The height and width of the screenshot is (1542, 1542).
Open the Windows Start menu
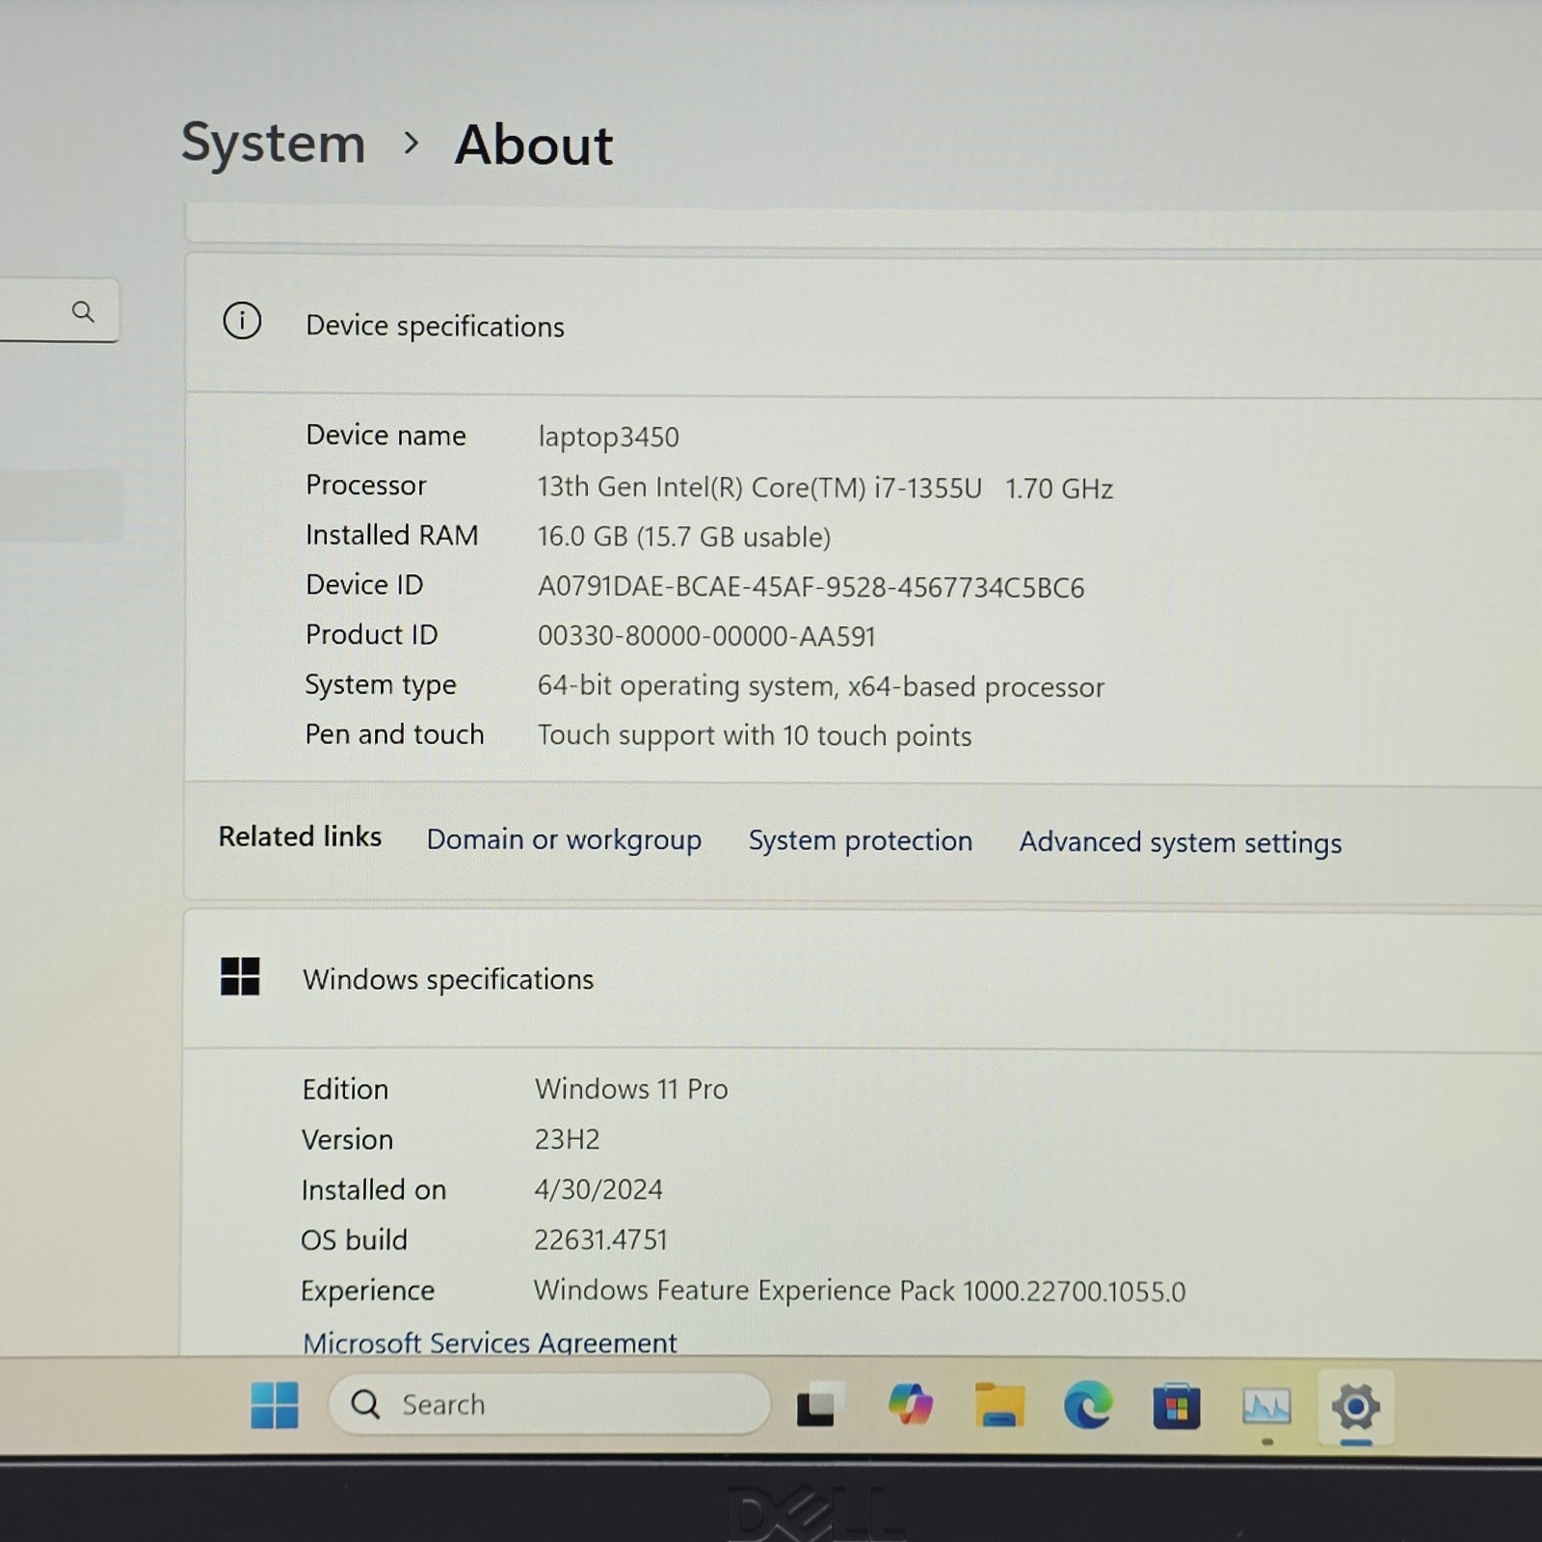tap(275, 1405)
